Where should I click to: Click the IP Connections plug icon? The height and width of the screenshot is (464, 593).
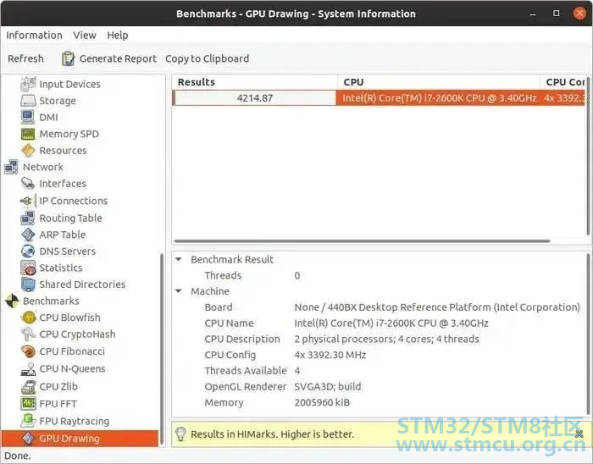(x=26, y=201)
